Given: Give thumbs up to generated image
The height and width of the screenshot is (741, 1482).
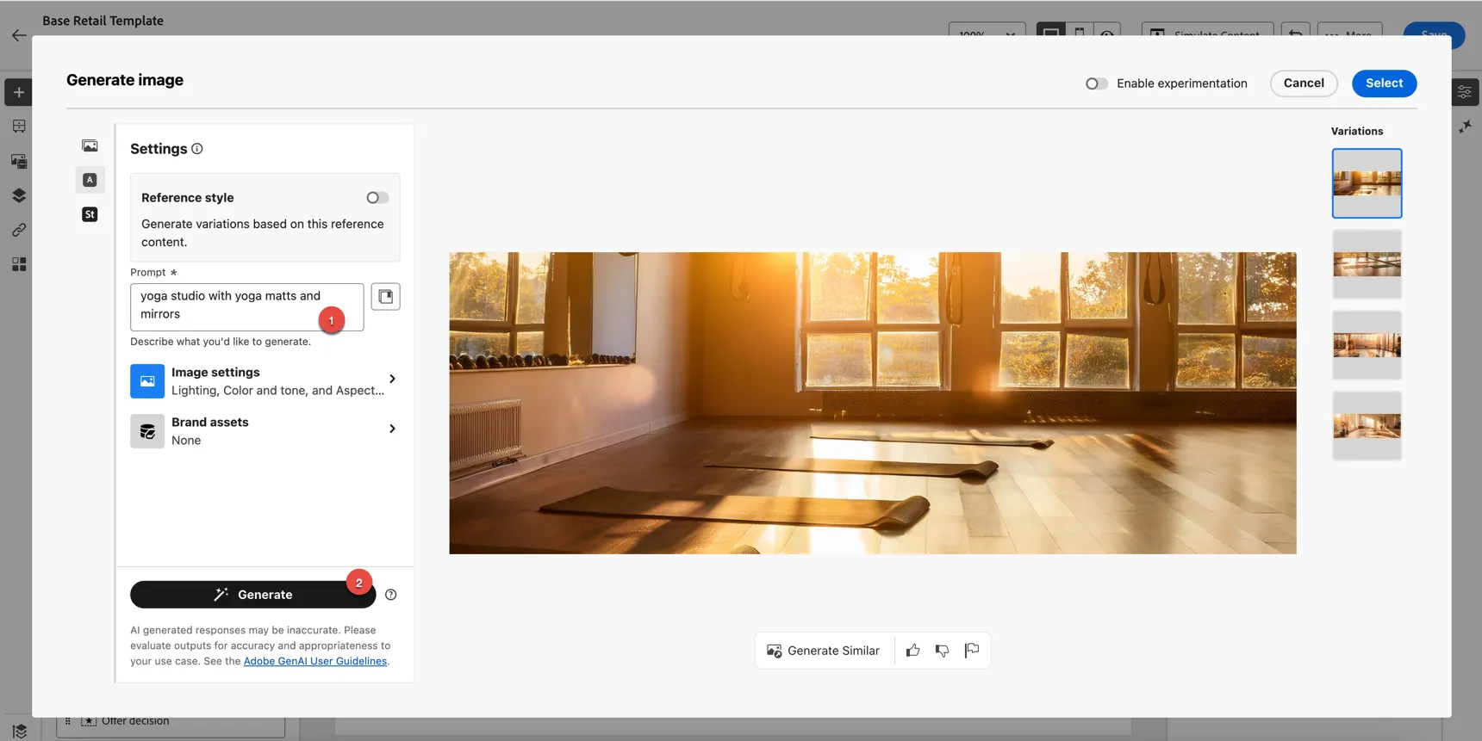Looking at the screenshot, I should [x=913, y=651].
